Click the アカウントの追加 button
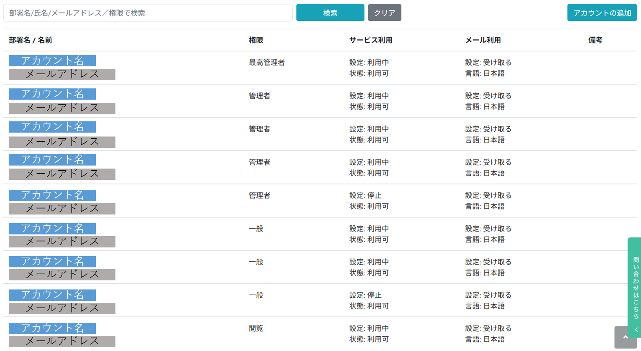641x351 pixels. point(602,13)
